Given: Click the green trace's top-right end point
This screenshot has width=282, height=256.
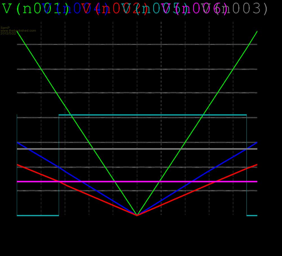Looking at the screenshot, I should [257, 31].
